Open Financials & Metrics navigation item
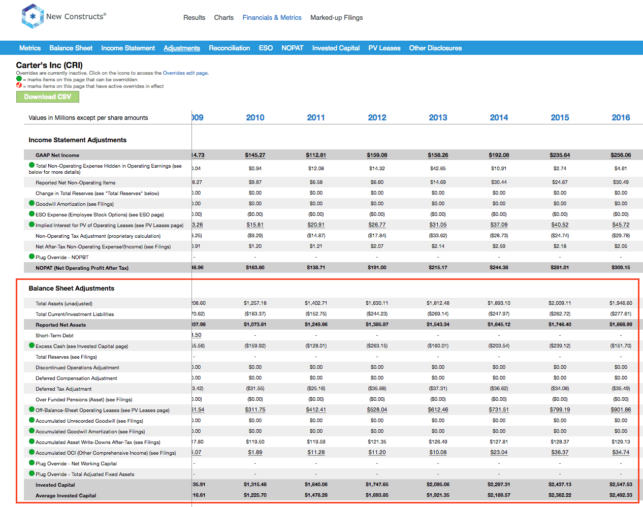The height and width of the screenshot is (507, 643). tap(272, 17)
